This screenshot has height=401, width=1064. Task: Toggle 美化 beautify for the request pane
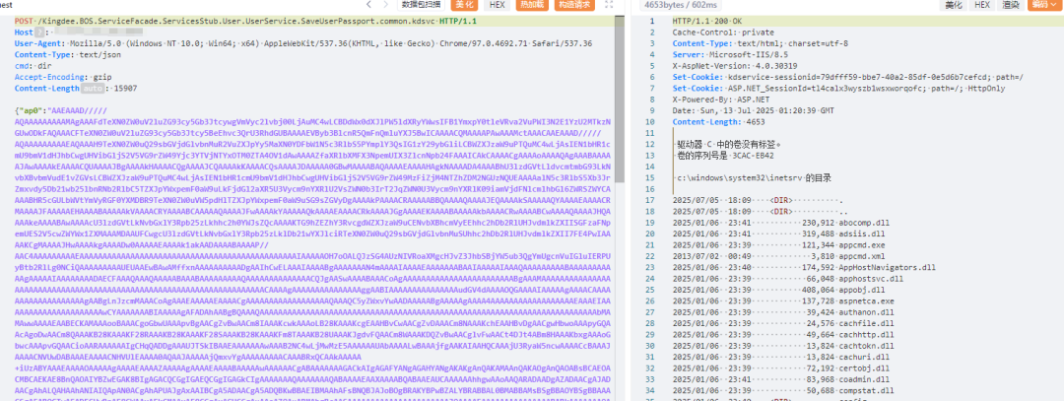point(463,5)
